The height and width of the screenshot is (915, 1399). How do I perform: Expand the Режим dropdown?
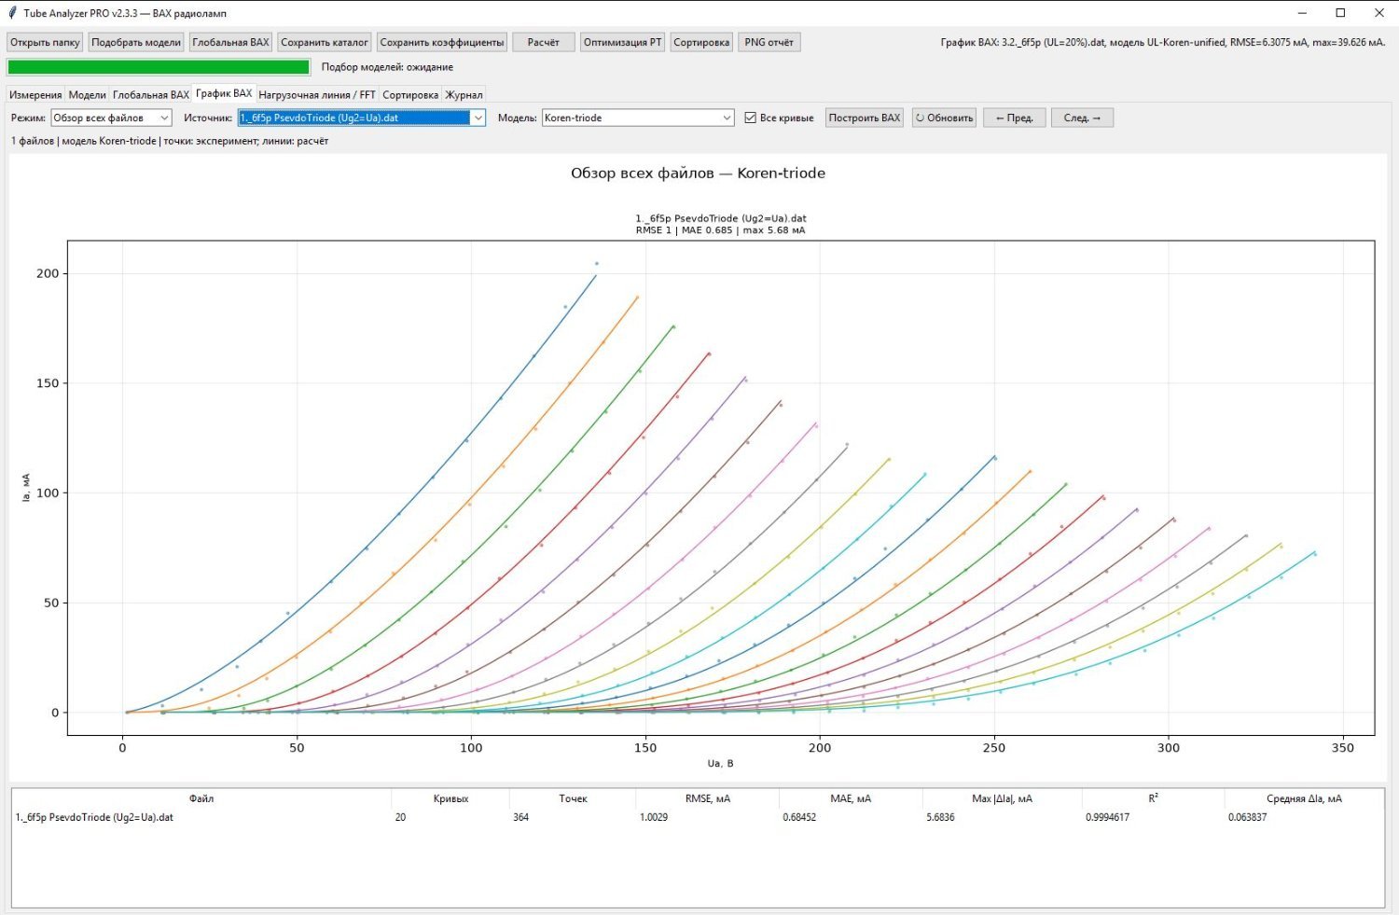click(x=111, y=118)
